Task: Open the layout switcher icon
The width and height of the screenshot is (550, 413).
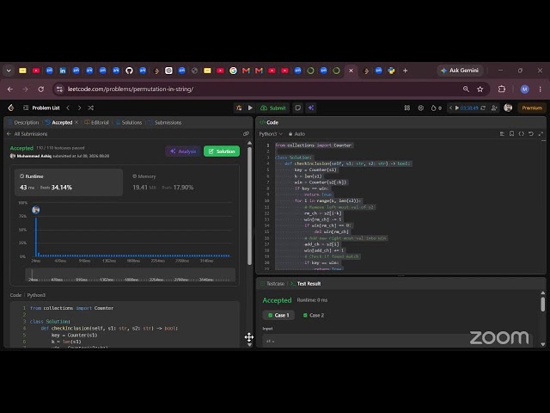Action: coord(406,108)
